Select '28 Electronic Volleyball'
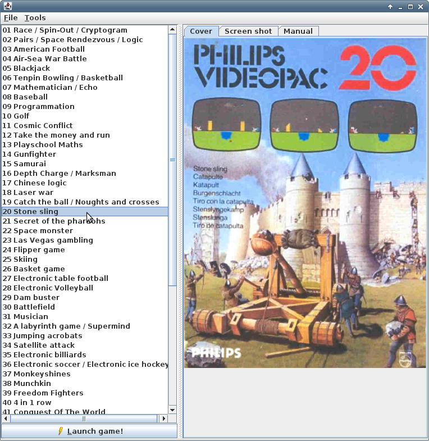This screenshot has height=441, width=429. click(x=85, y=288)
